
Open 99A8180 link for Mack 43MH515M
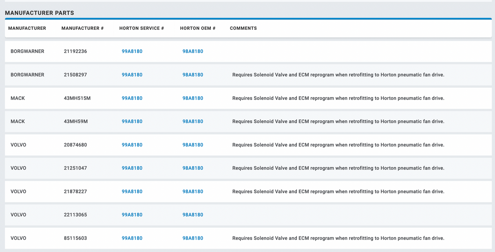coord(132,98)
